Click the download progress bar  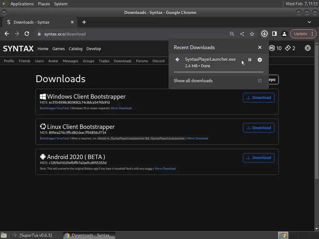[218, 72]
